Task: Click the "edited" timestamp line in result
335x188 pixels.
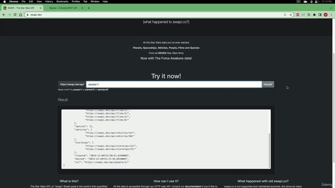Action: (x=102, y=159)
